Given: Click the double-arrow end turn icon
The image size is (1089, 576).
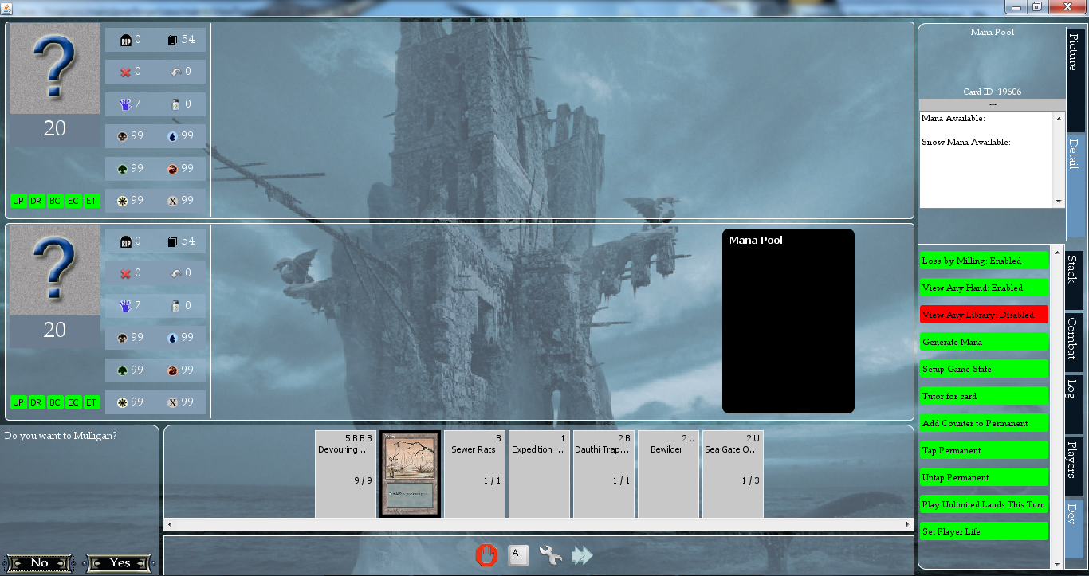Looking at the screenshot, I should pyautogui.click(x=583, y=555).
